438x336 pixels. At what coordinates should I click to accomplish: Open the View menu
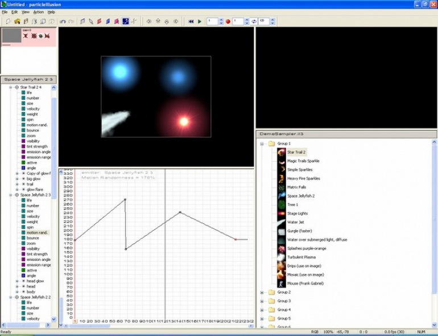[x=26, y=11]
